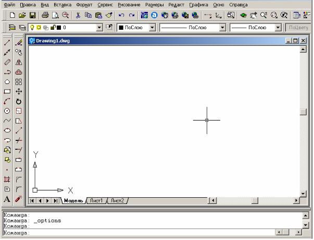Activate realtime Pan hand icon
The height and width of the screenshot is (240, 314).
click(254, 15)
